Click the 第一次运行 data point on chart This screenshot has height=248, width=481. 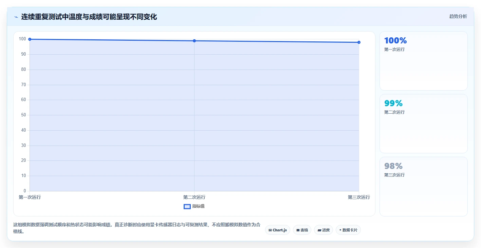click(x=30, y=39)
